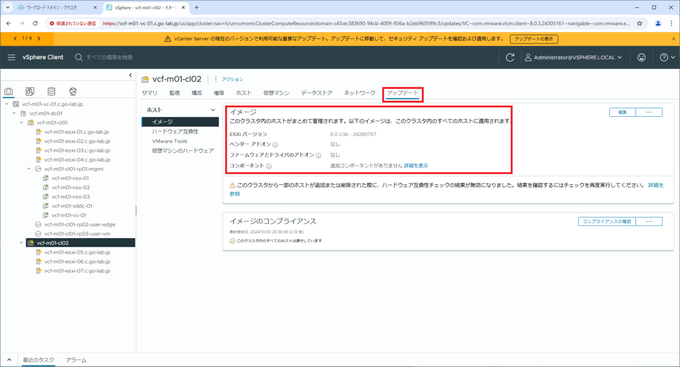Collapse the vcf-m01-cl01 cluster node
This screenshot has height=367, width=680.
point(22,122)
